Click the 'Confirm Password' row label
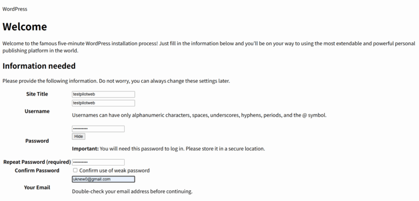This screenshot has height=201, width=419. coord(37,170)
